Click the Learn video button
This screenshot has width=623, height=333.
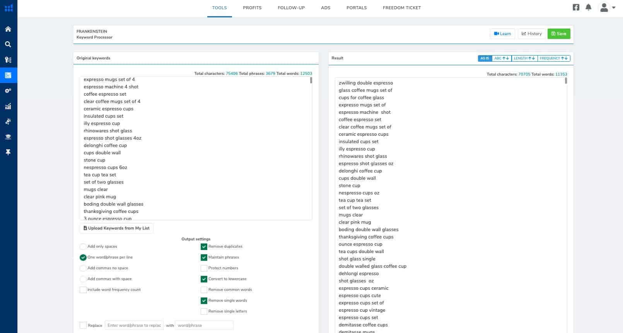tap(502, 34)
